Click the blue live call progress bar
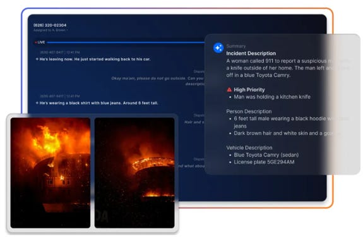The height and width of the screenshot is (237, 363). [126, 42]
